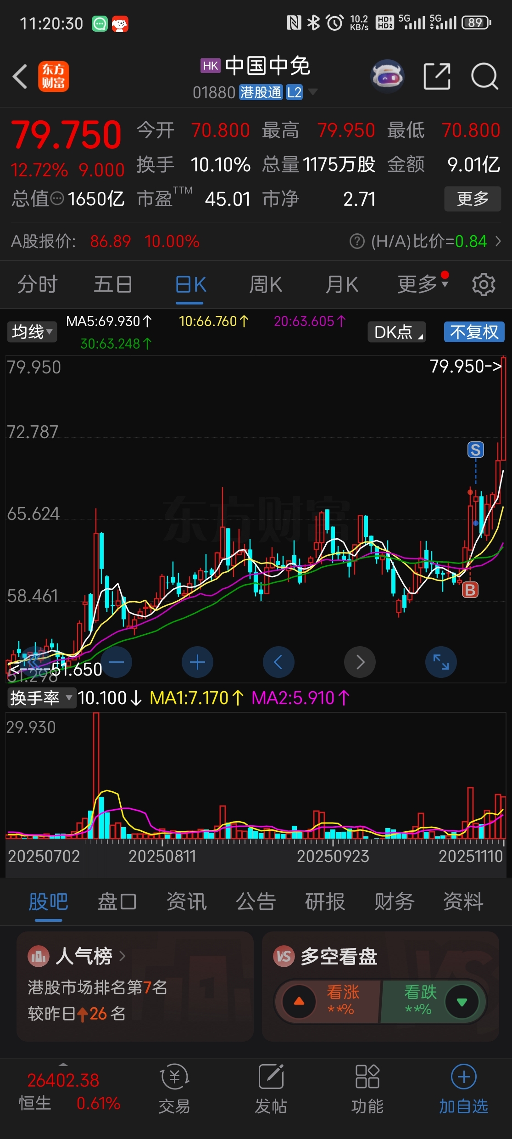Open the 均线 indicator dropdown
512x1139 pixels.
[x=32, y=332]
